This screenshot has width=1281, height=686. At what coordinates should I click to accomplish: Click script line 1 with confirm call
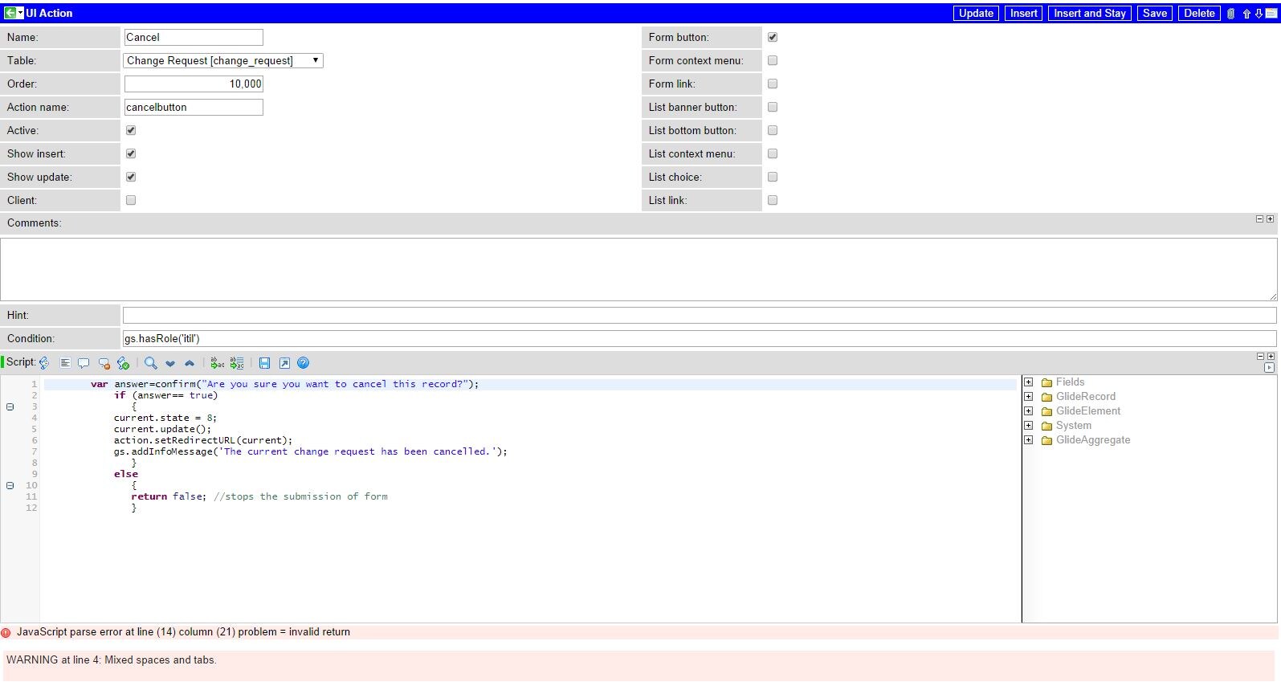coord(285,384)
